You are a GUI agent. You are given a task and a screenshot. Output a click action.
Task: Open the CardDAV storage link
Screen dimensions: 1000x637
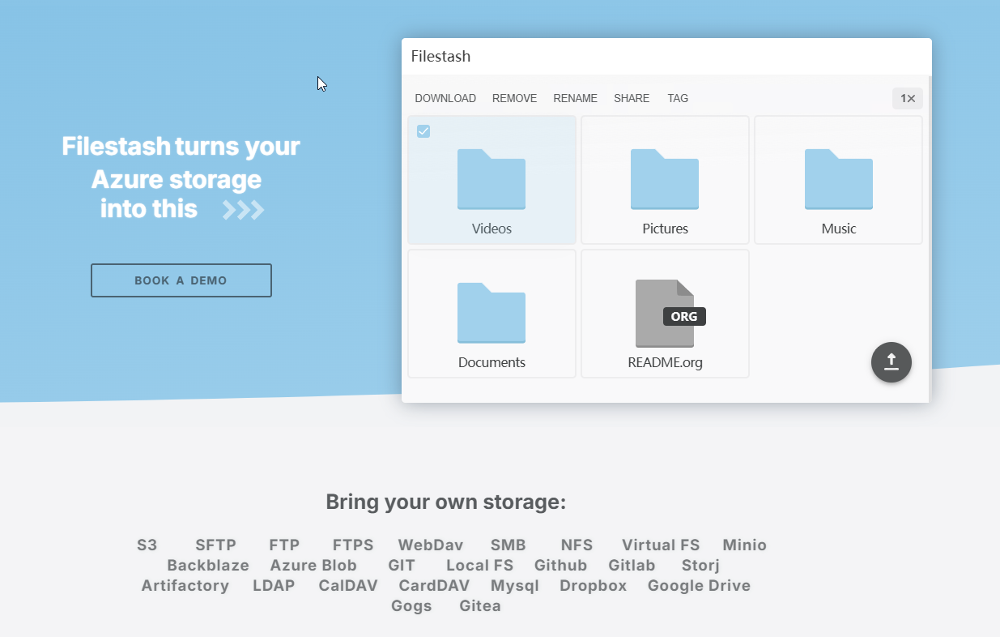pyautogui.click(x=434, y=585)
